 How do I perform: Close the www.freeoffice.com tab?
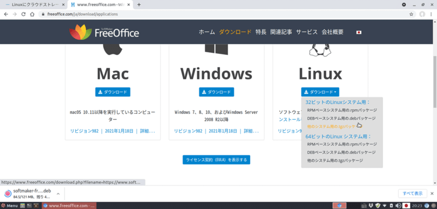[128, 5]
